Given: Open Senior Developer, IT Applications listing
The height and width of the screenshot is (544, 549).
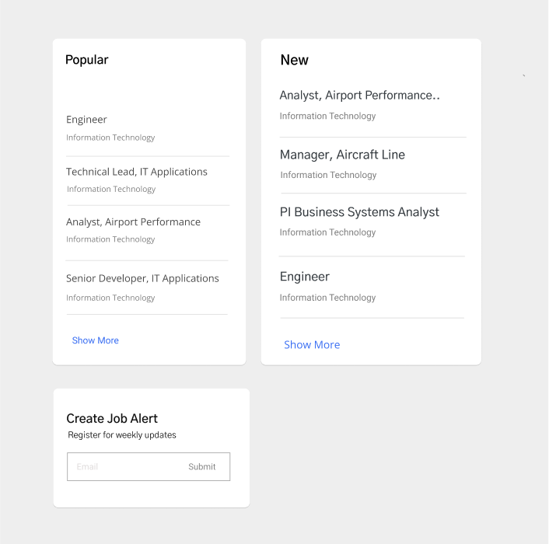Looking at the screenshot, I should pyautogui.click(x=142, y=278).
